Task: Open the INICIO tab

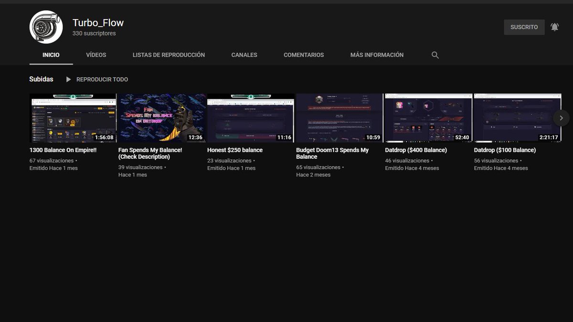Action: (51, 55)
